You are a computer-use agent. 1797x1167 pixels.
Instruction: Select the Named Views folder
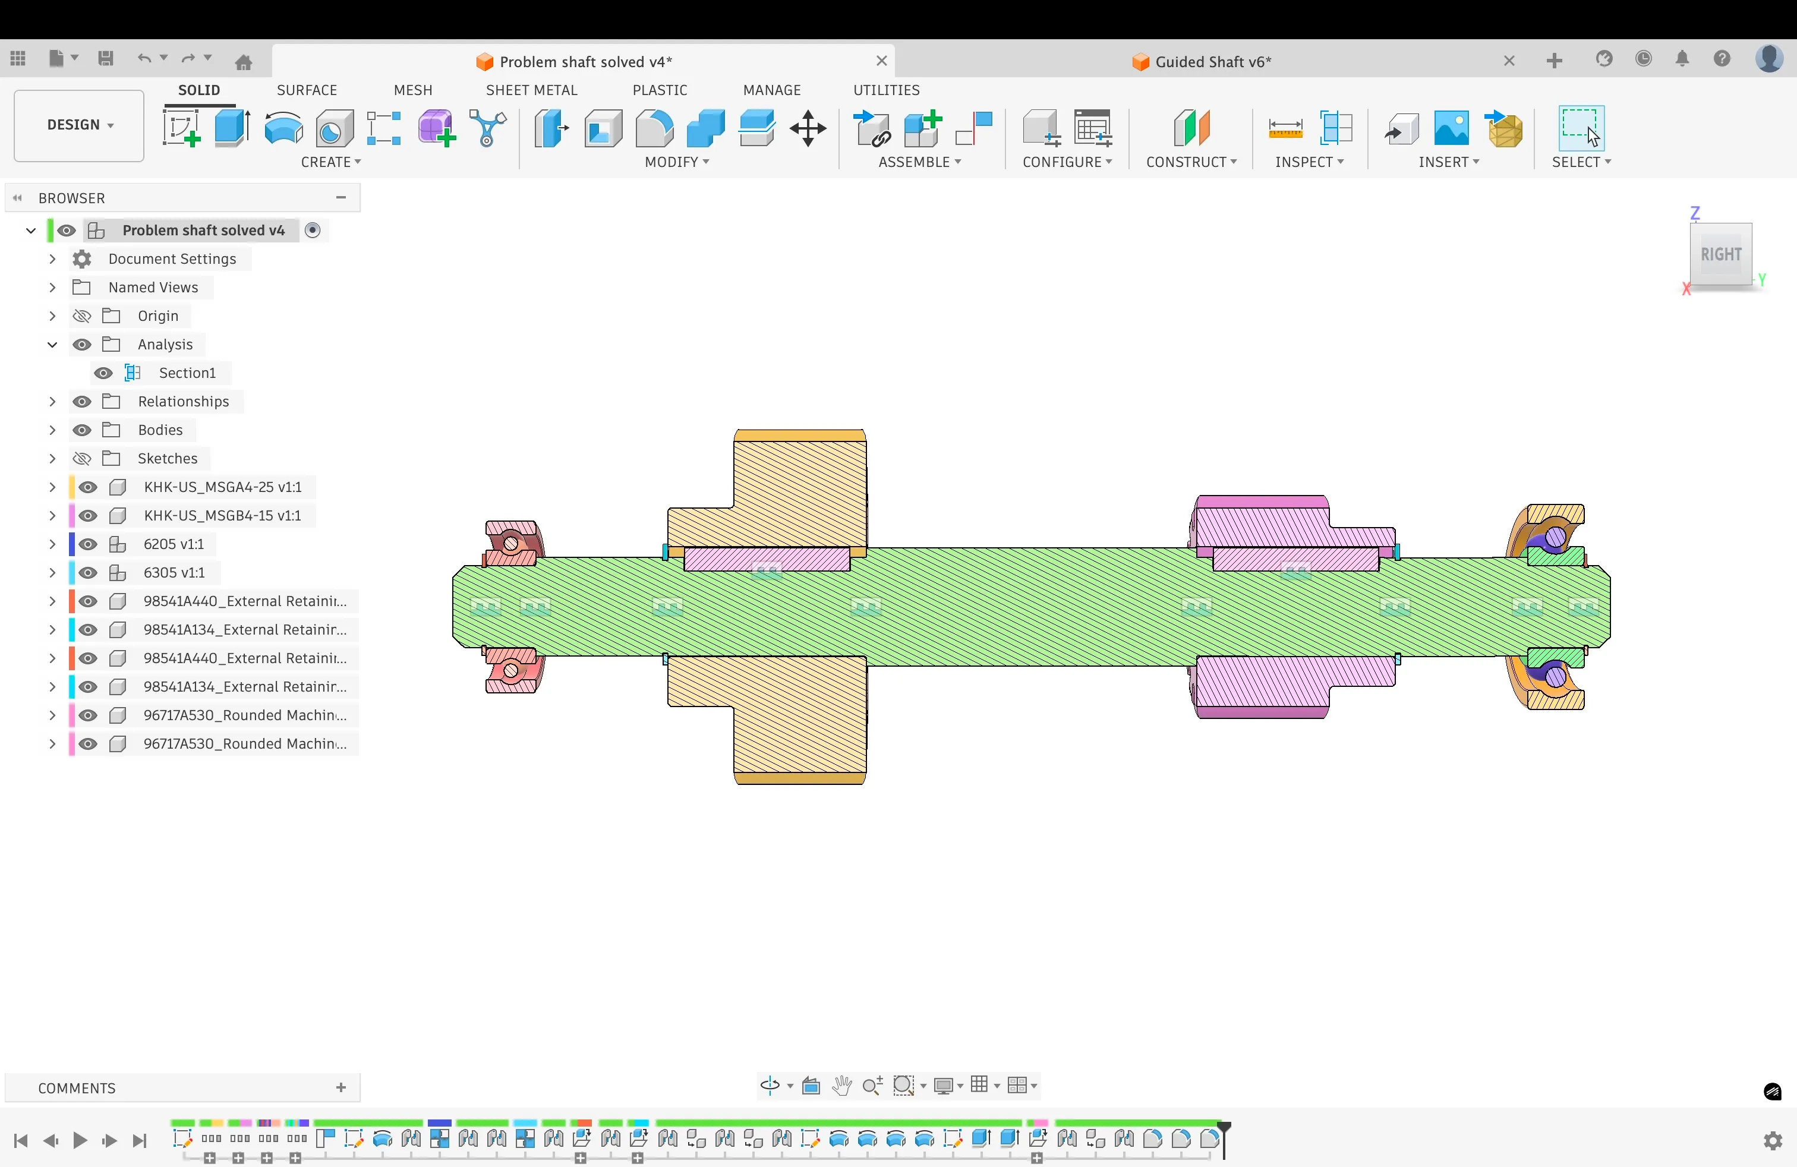tap(153, 288)
